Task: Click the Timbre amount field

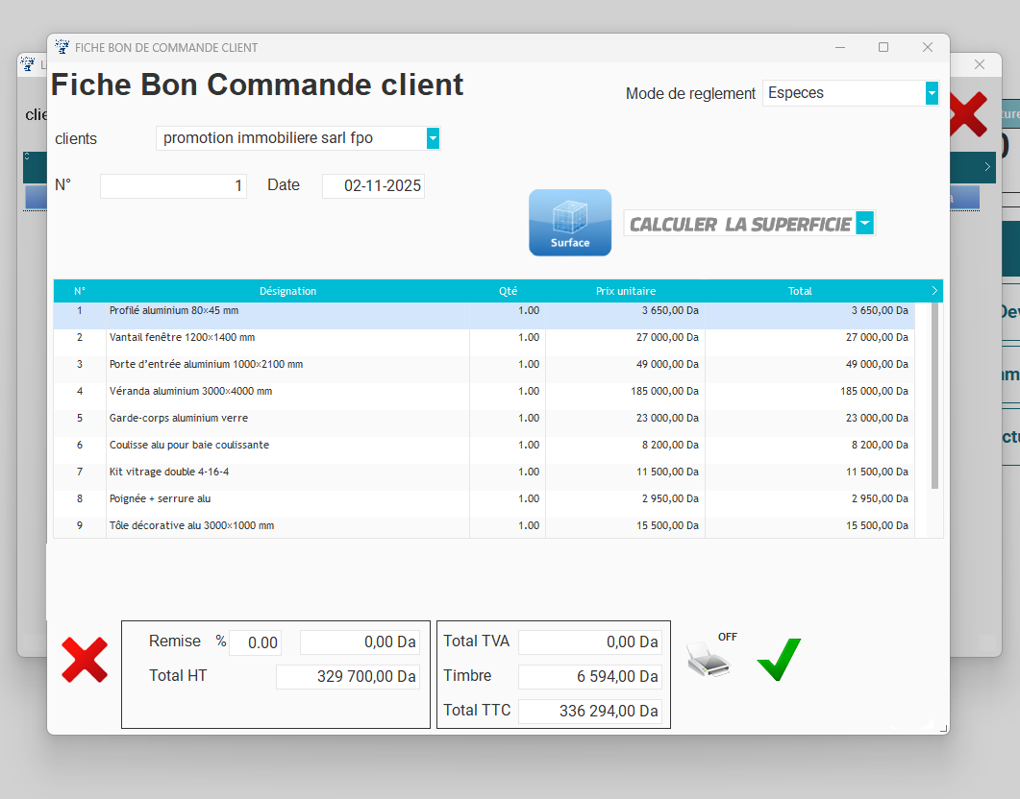Action: (589, 677)
